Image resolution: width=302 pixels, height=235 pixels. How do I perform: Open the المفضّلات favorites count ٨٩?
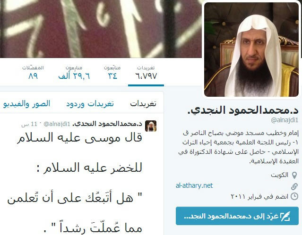point(33,73)
